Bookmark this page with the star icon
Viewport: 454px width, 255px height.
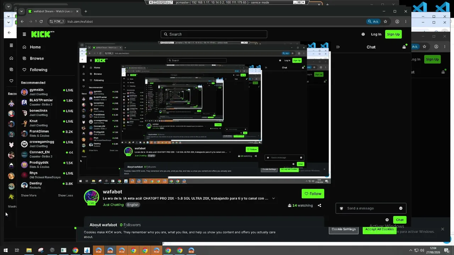click(386, 22)
